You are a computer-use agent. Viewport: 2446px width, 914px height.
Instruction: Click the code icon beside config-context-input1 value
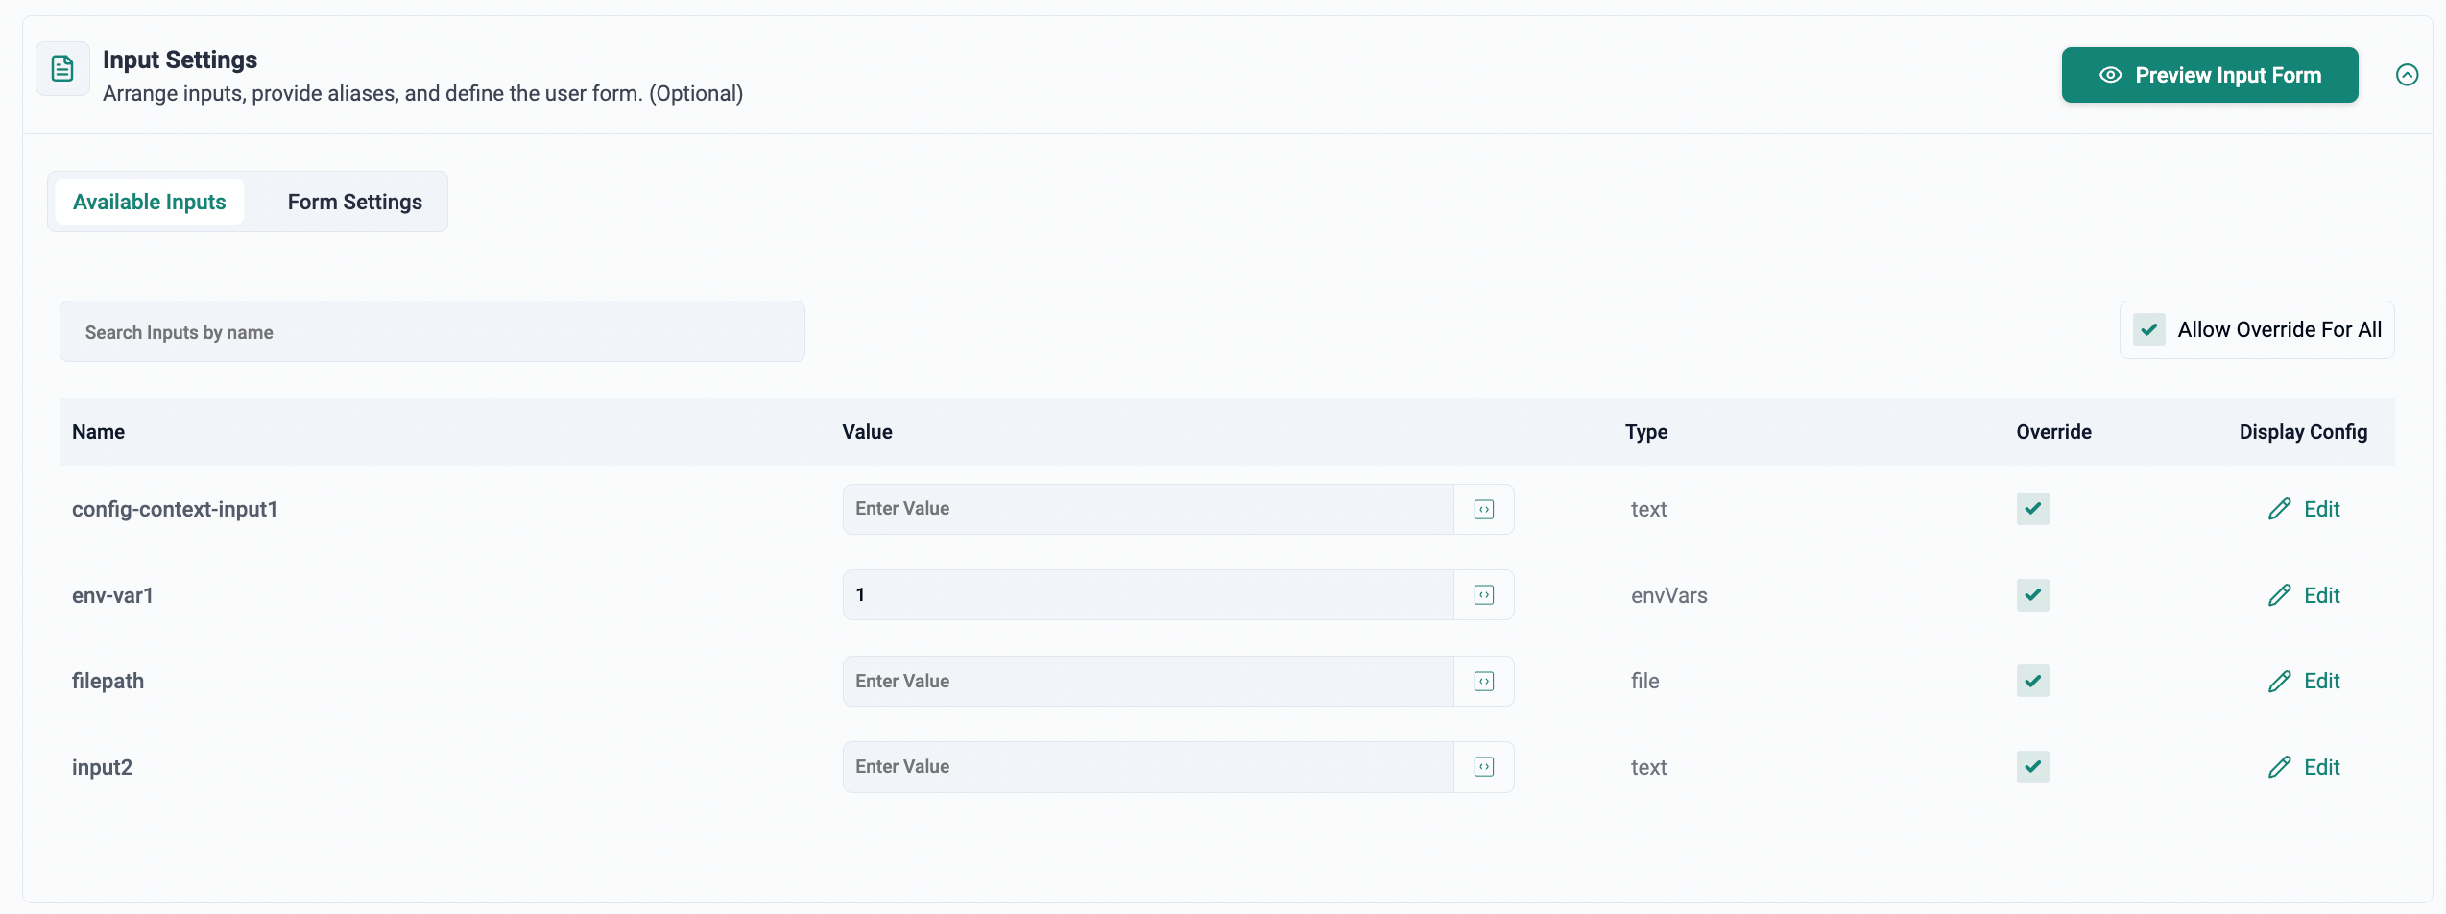[x=1483, y=509]
